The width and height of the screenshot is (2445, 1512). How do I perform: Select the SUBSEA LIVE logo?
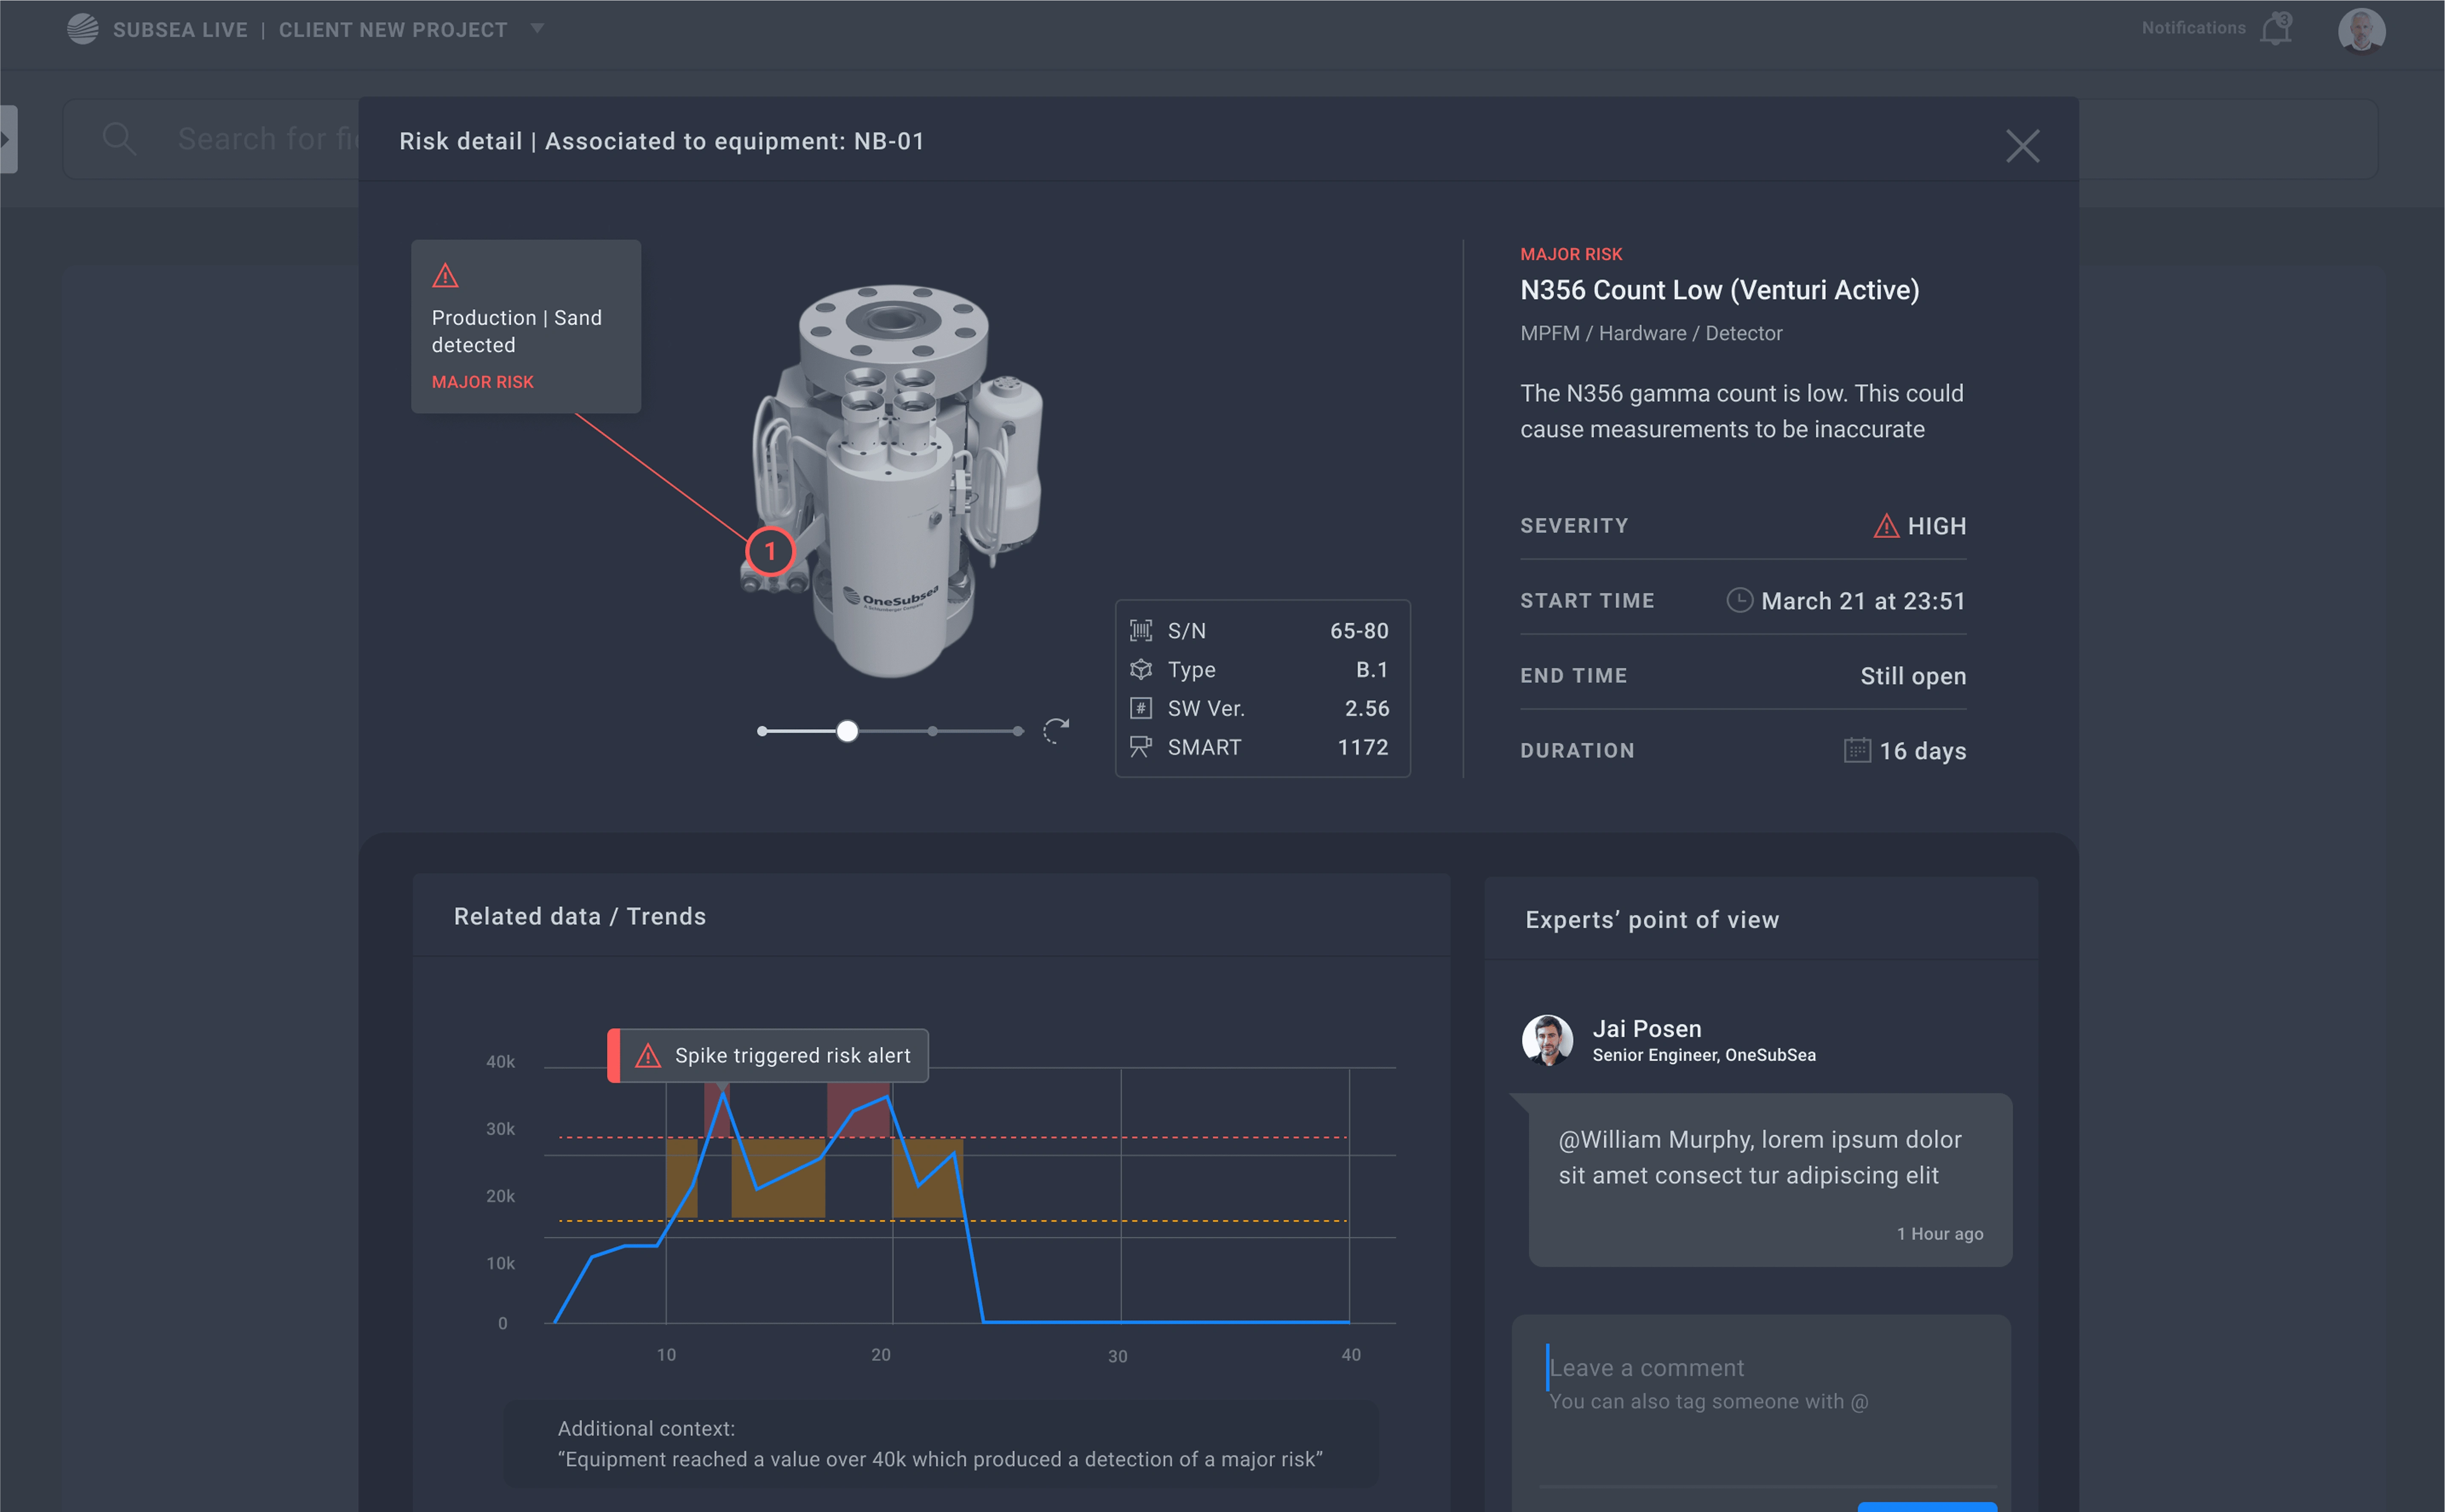pos(83,29)
